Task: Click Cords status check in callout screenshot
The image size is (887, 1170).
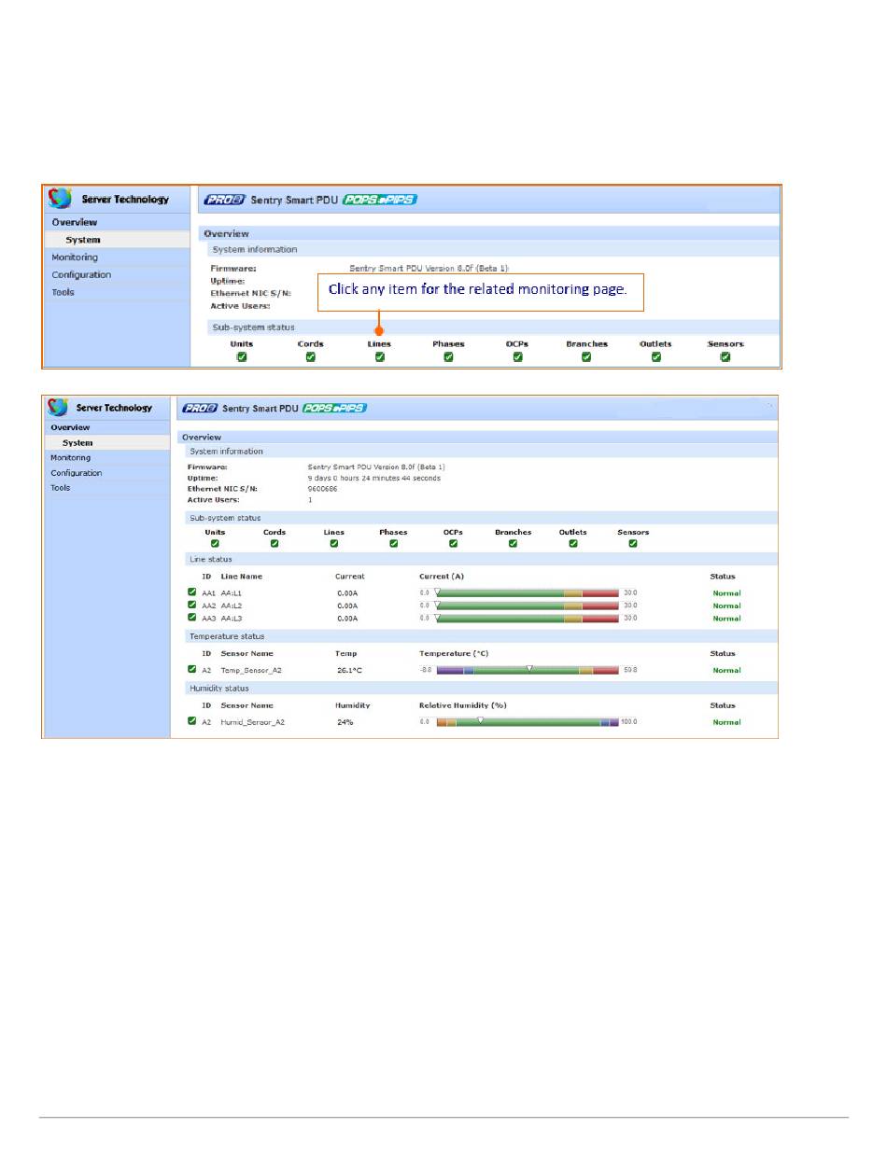Action: (x=311, y=356)
